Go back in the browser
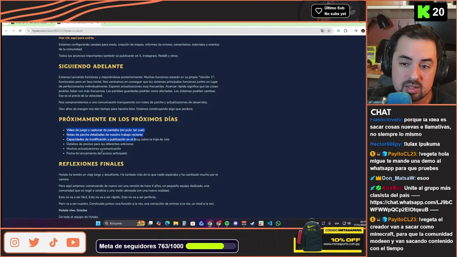 click(6, 31)
